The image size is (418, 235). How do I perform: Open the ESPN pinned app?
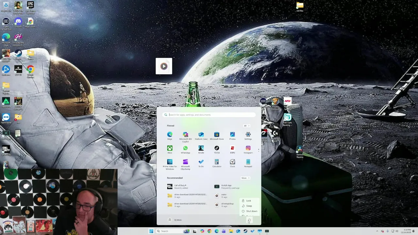click(x=232, y=149)
